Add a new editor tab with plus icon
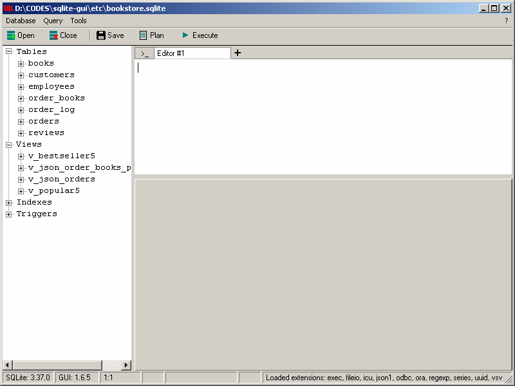515x386 pixels. (238, 53)
